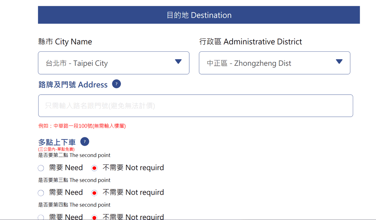Click the 是否要第三點 question text
Image resolution: width=376 pixels, height=220 pixels.
[74, 180]
